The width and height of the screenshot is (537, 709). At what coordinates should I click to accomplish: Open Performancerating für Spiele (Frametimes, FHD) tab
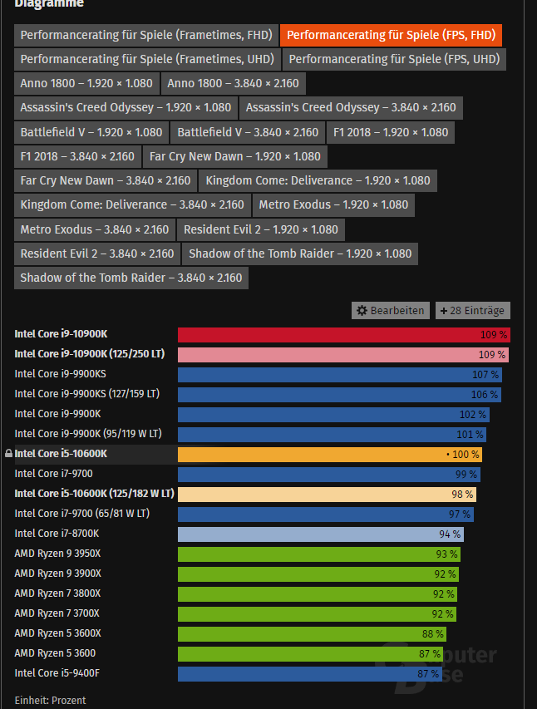click(146, 35)
